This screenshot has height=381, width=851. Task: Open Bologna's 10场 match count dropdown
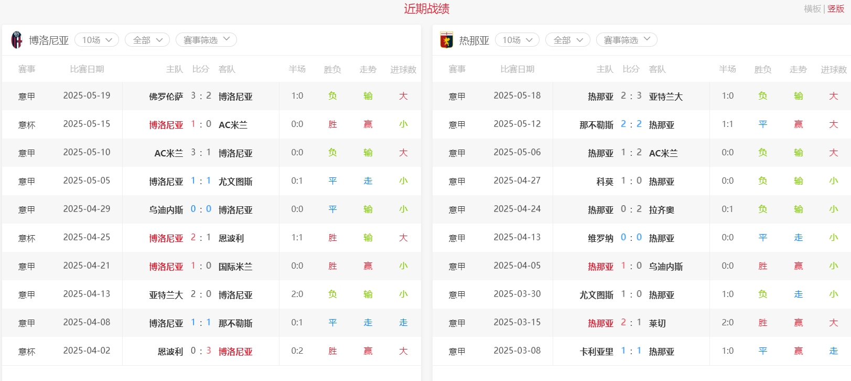(97, 40)
